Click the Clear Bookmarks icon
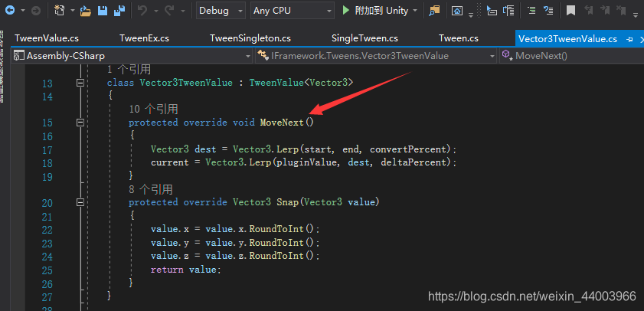 point(622,11)
